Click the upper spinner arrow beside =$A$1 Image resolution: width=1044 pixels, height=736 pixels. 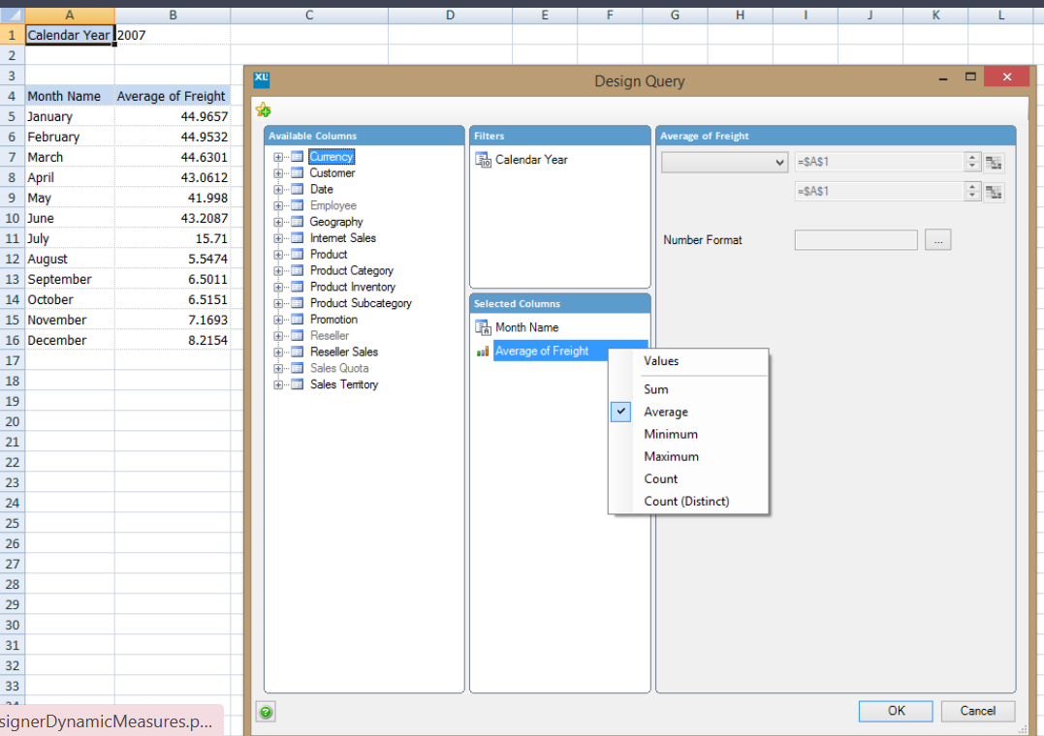click(x=972, y=157)
